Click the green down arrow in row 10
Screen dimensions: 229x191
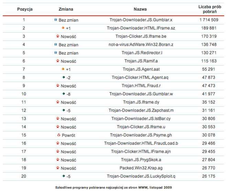(x=64, y=94)
